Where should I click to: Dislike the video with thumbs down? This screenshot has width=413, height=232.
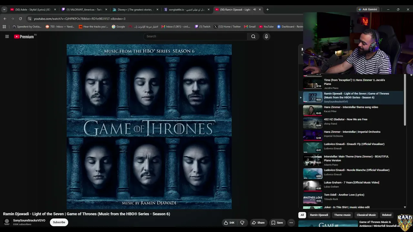pos(242,223)
